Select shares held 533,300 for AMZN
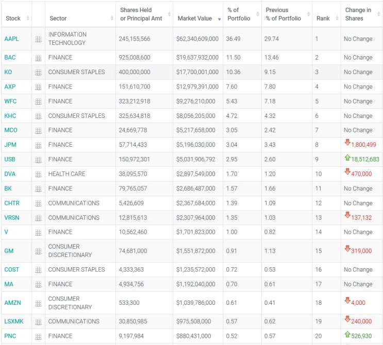 click(x=129, y=303)
